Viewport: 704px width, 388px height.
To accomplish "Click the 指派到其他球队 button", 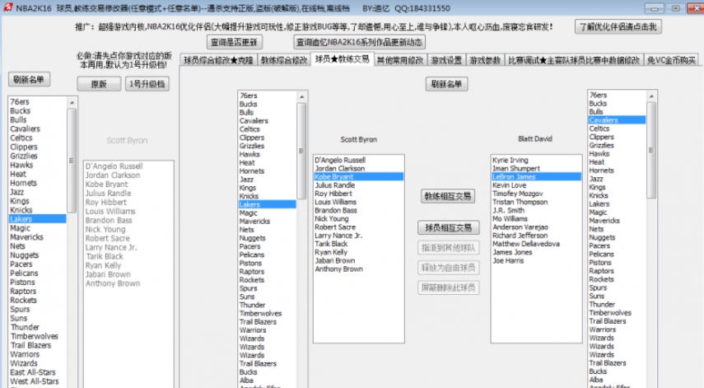I will coord(448,247).
